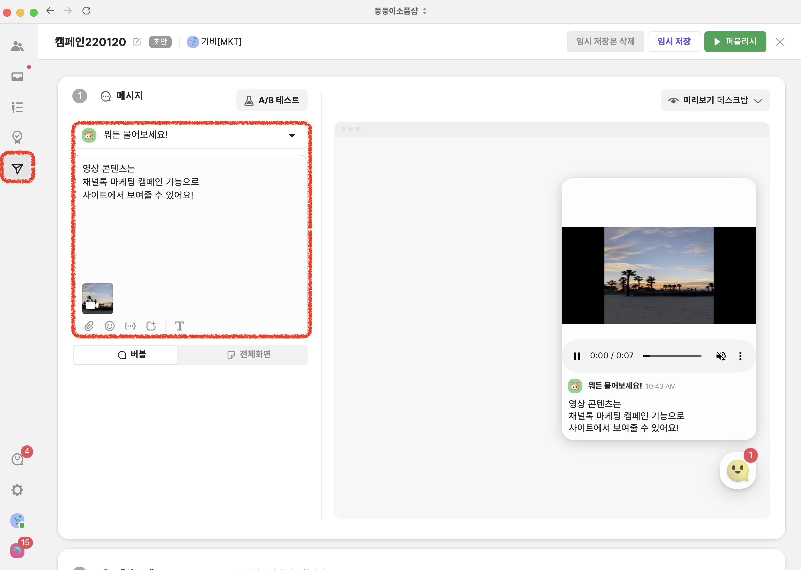Open the 미리보기 데스크탑 preview dropdown
The image size is (801, 570).
coord(715,100)
